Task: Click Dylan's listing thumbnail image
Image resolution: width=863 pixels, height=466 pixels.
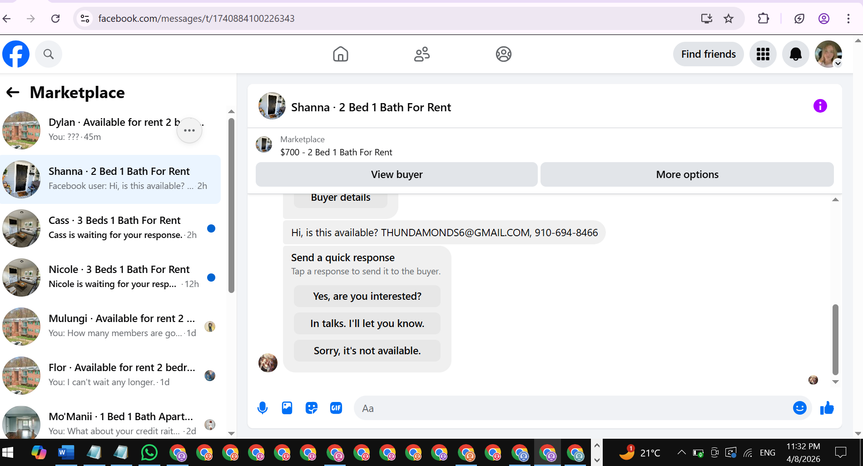Action: (21, 130)
